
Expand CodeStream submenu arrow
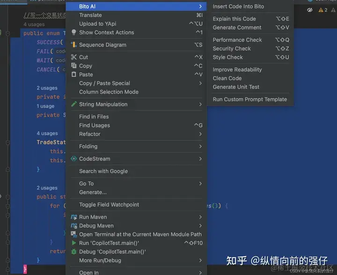click(200, 159)
